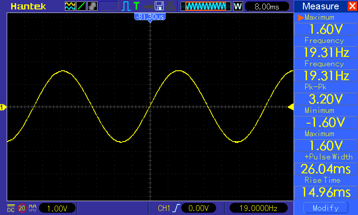Select the upper Frequency 19.31Hz measurement value

pos(326,52)
